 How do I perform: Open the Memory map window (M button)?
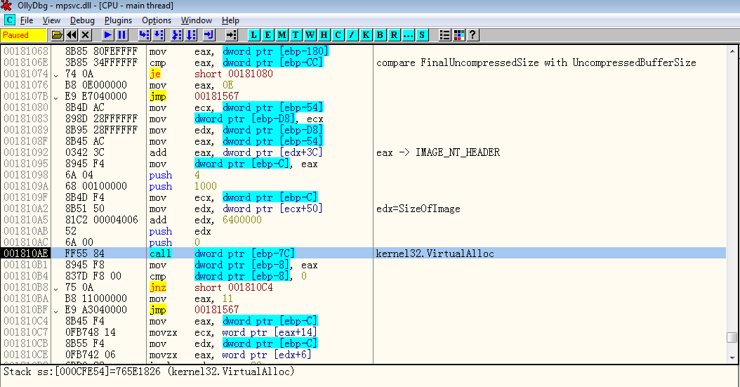coord(282,34)
